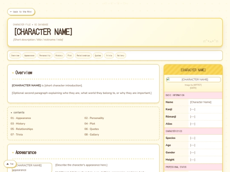Select the History nav pill
230x172 pixels.
[x=59, y=56]
